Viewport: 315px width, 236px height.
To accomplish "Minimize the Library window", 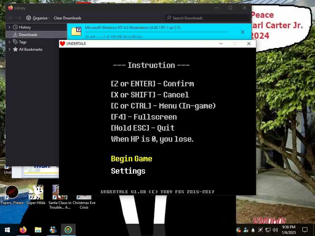I will coord(217,8).
